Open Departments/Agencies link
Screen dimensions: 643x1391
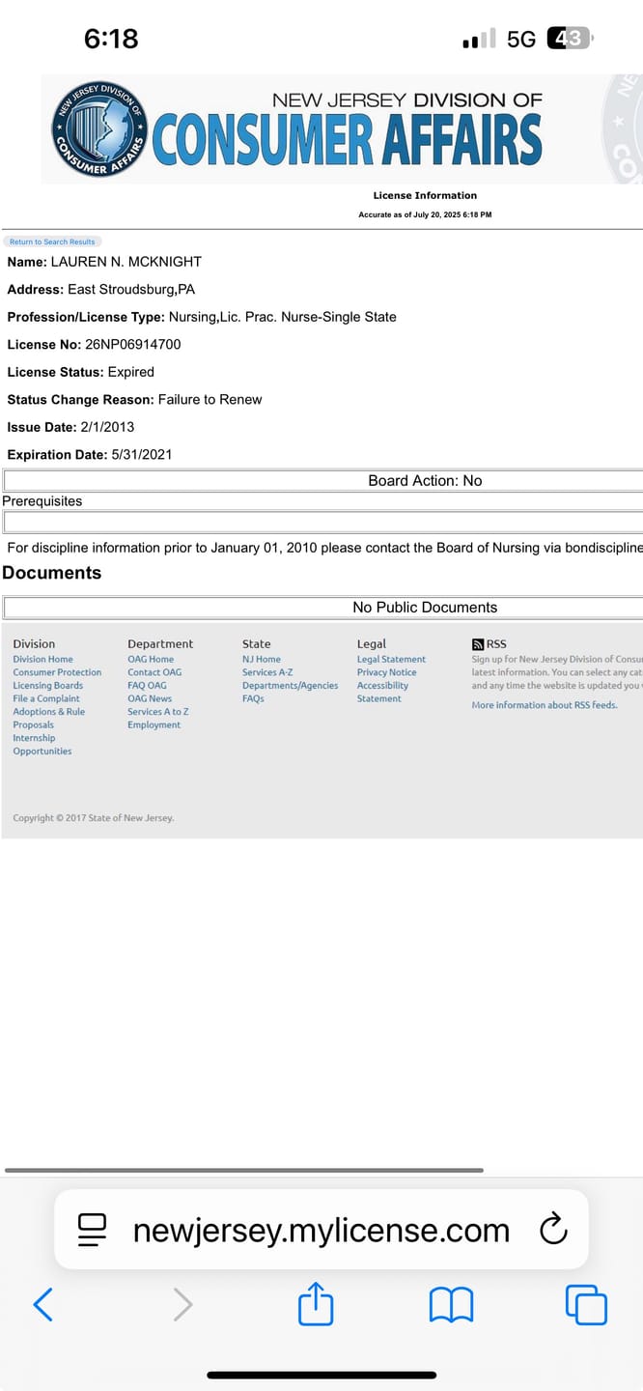click(x=291, y=686)
